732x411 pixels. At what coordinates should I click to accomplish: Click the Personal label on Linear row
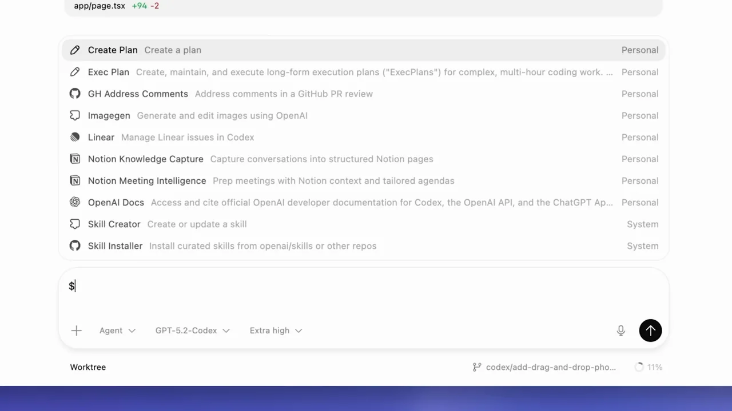[640, 137]
